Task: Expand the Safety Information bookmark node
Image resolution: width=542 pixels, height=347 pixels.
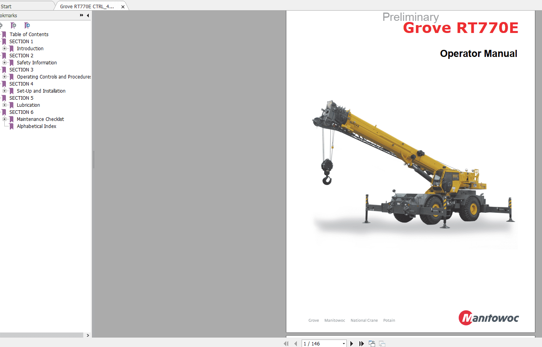Action: tap(4, 62)
